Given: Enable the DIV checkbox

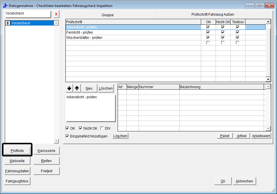Looking at the screenshot, I should [102, 128].
